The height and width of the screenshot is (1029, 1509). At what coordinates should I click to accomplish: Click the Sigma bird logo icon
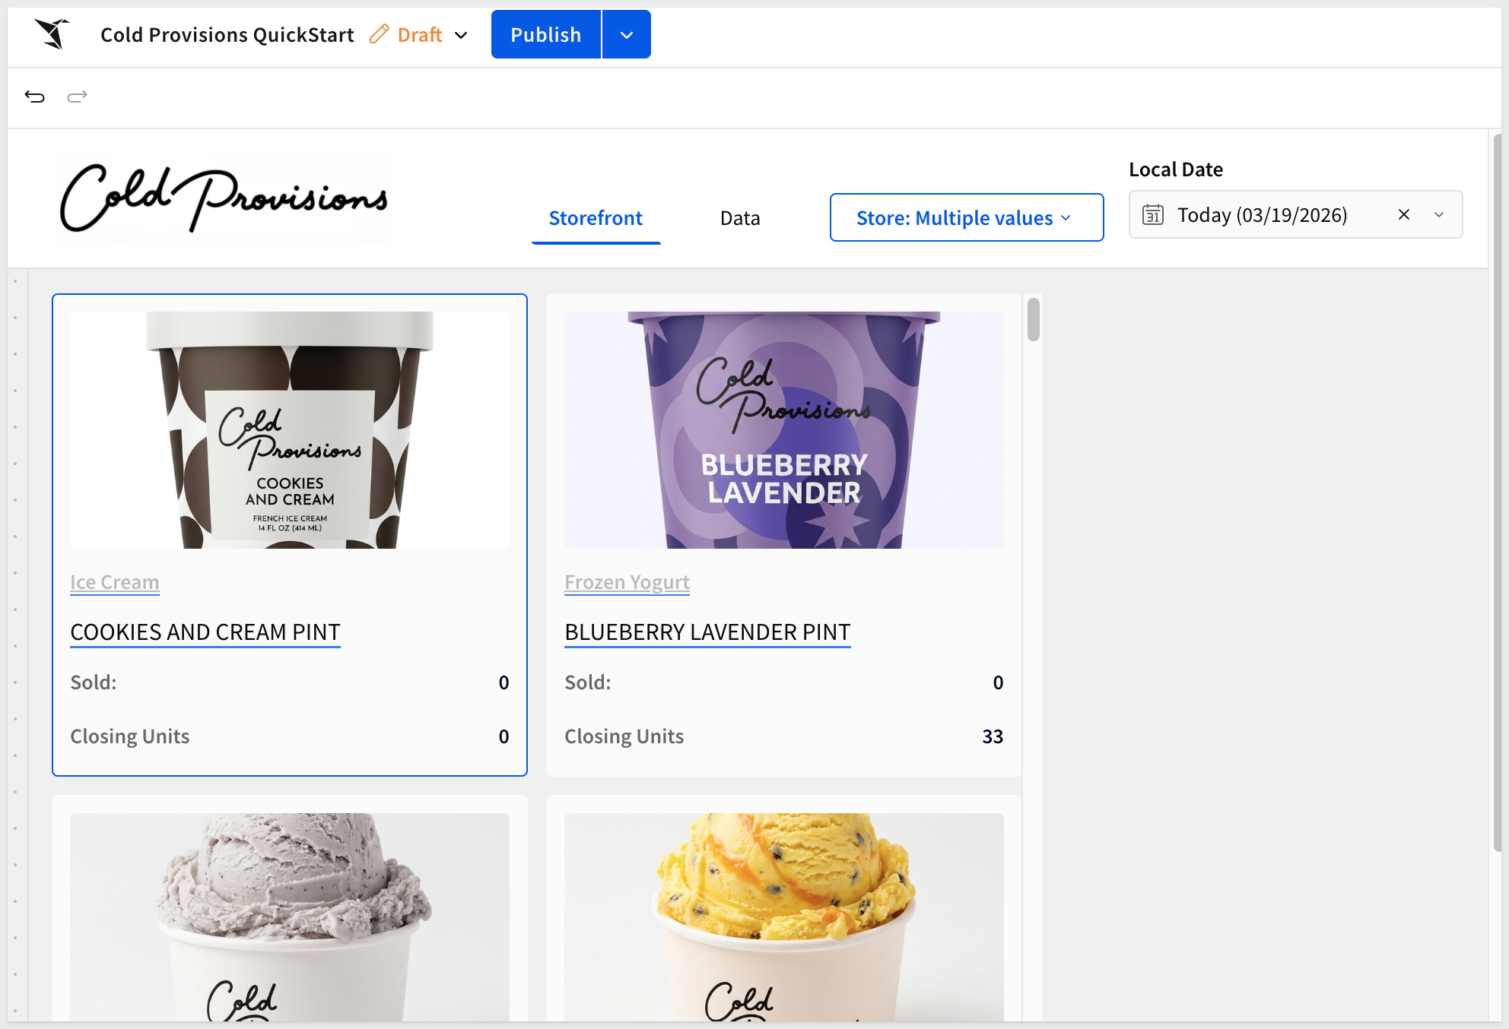[x=52, y=34]
